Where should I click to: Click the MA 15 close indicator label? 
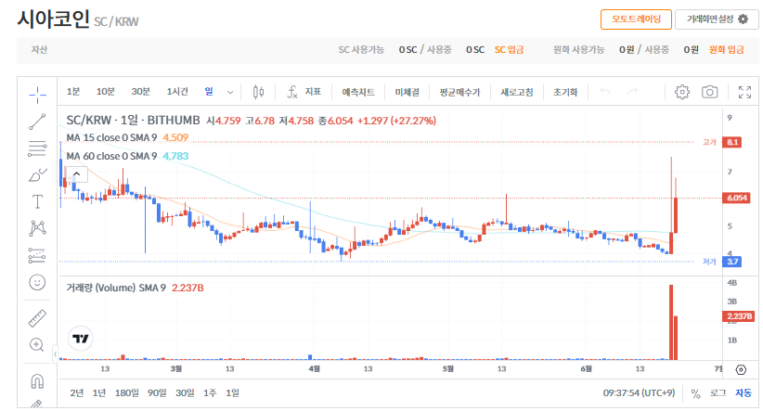tap(111, 137)
